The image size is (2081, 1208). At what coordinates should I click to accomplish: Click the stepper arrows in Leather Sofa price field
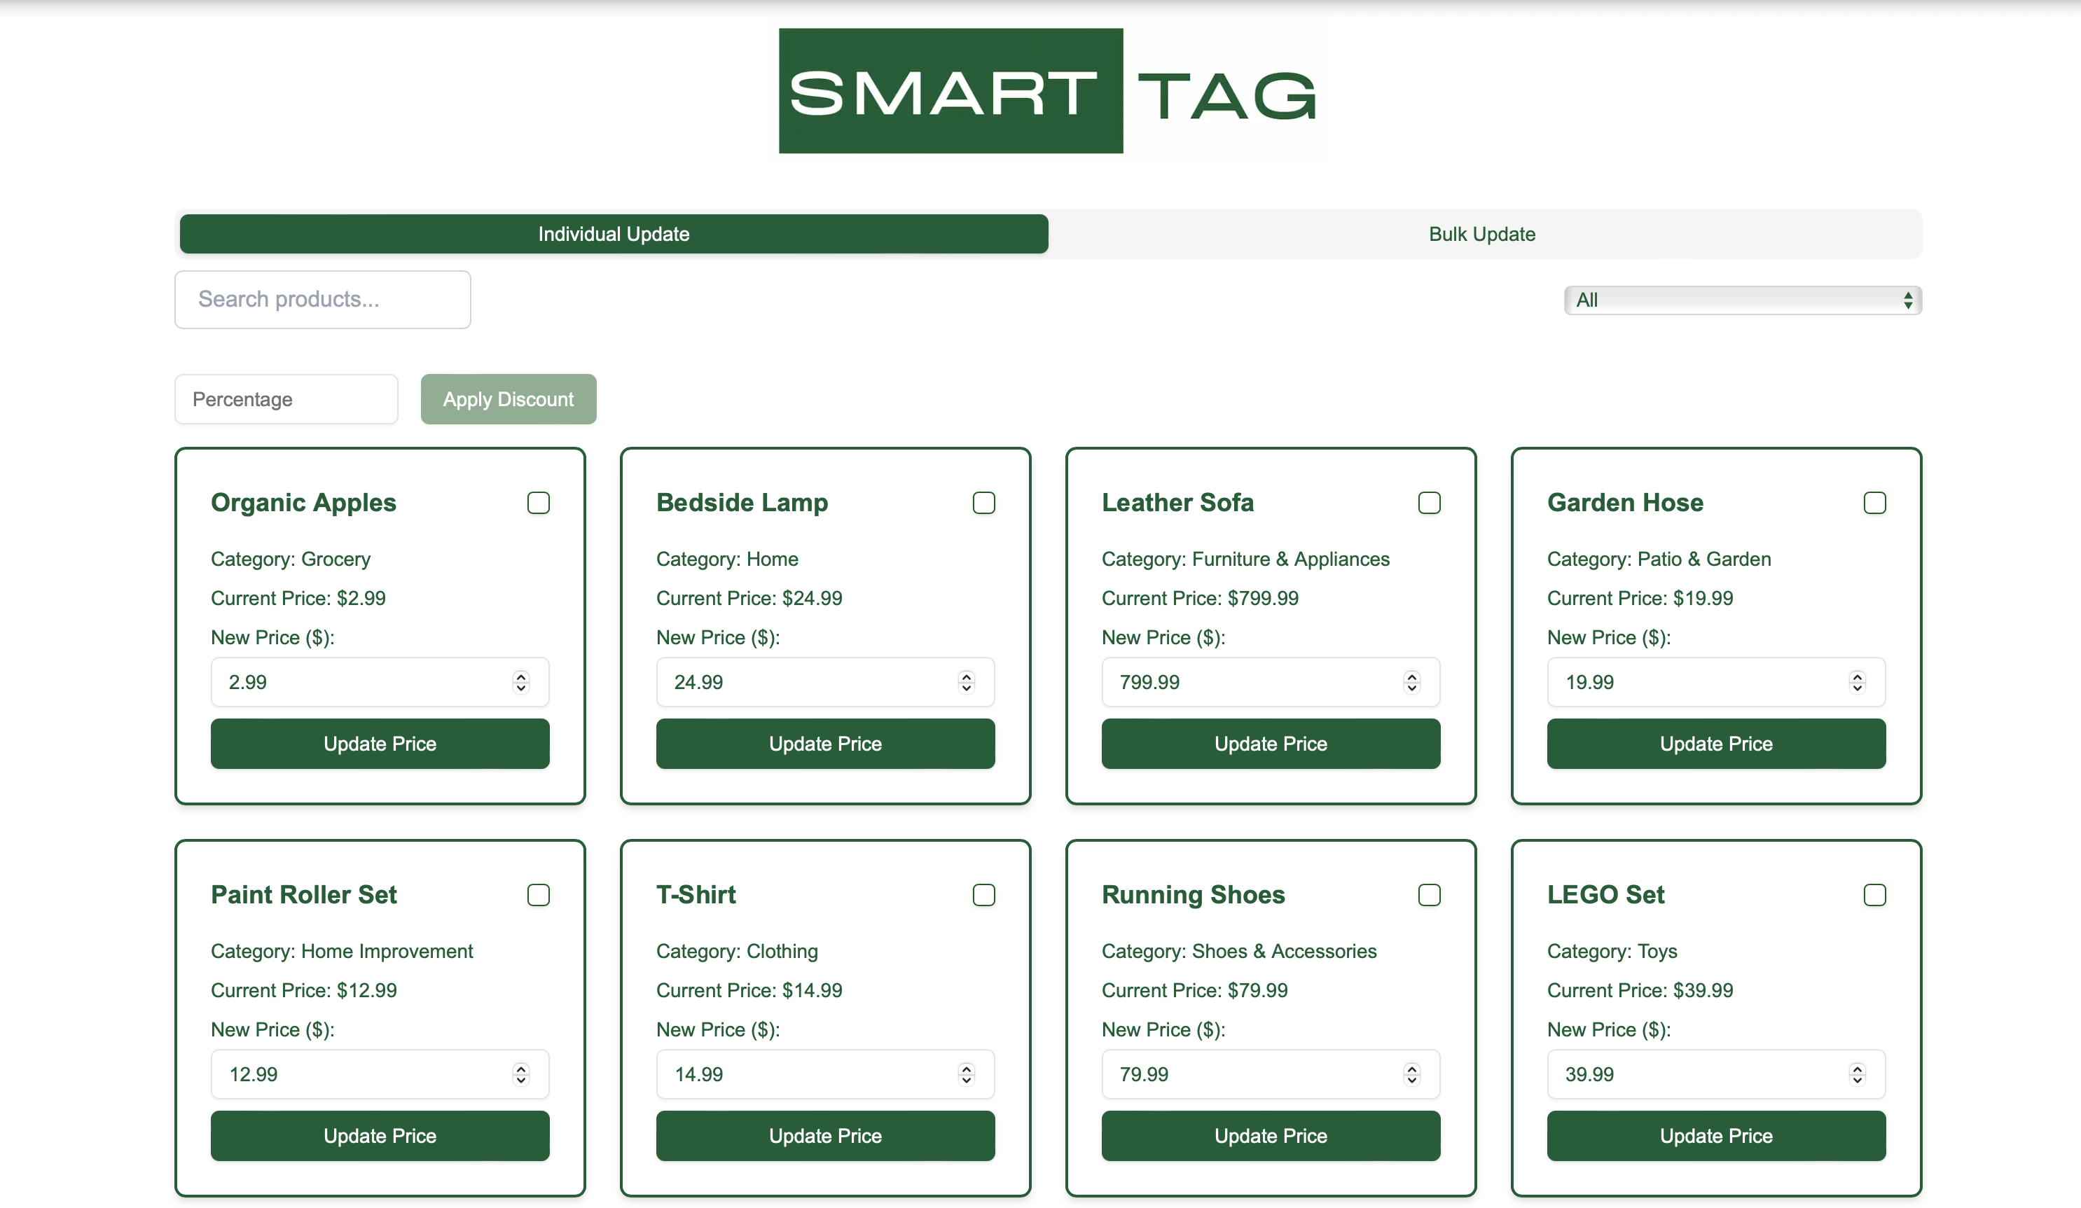(1411, 682)
